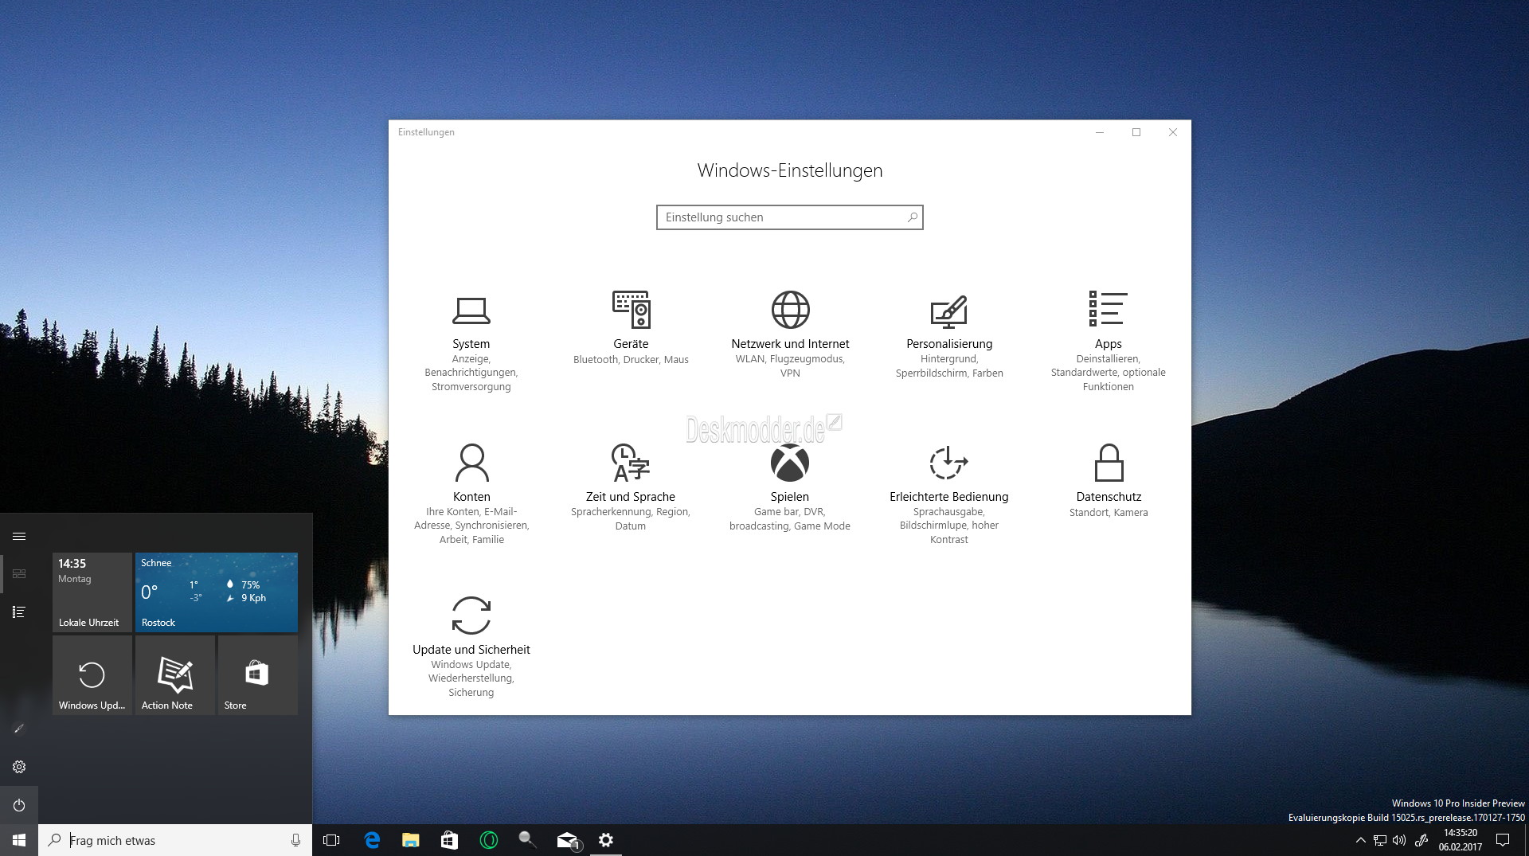Open Windows Ink Workspace pen icon
The image size is (1529, 856).
pyautogui.click(x=1421, y=840)
